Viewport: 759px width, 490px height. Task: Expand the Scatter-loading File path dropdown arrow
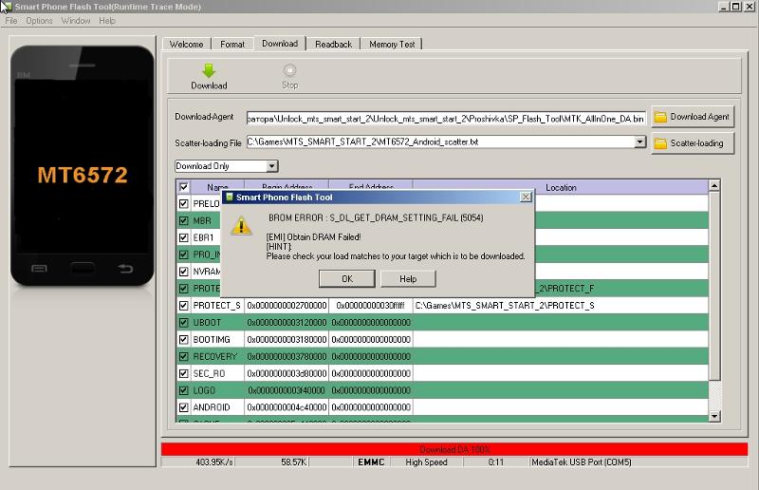[x=639, y=142]
